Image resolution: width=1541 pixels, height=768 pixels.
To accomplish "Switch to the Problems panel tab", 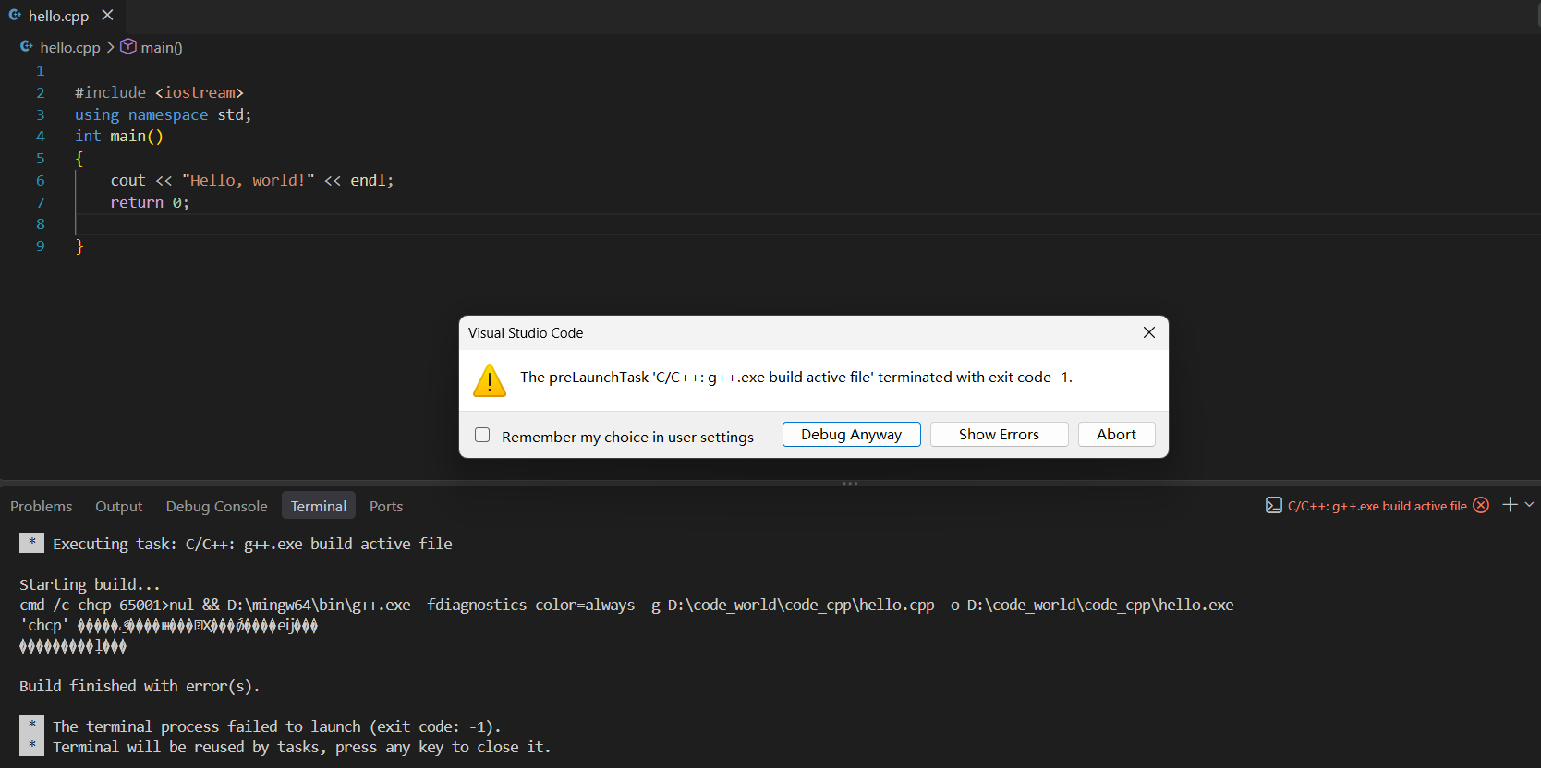I will click(x=42, y=507).
